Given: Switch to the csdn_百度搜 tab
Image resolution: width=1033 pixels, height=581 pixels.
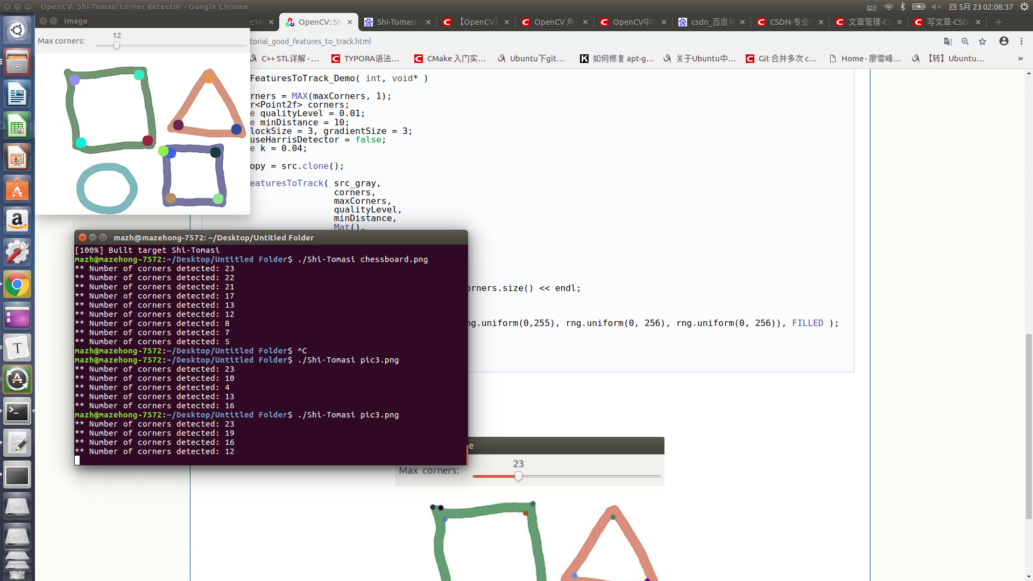Looking at the screenshot, I should coord(712,22).
